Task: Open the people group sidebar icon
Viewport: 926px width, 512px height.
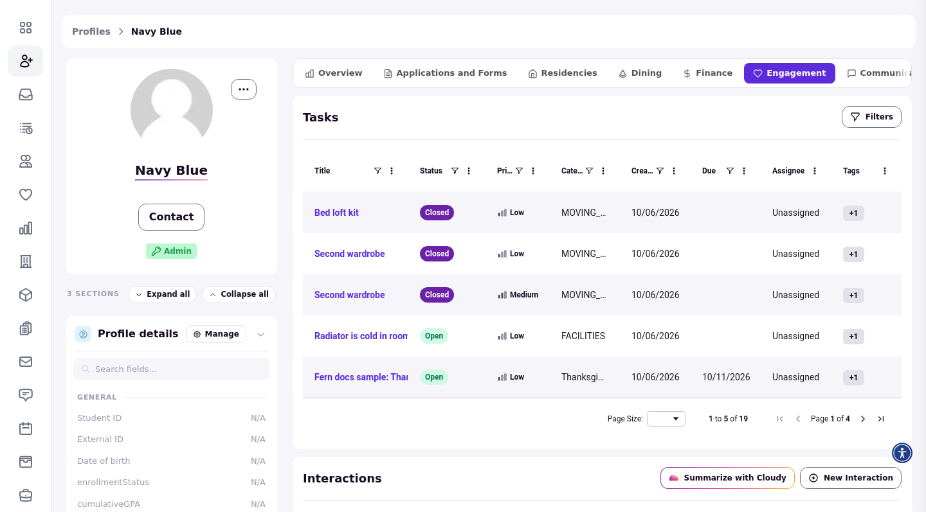Action: [x=26, y=161]
